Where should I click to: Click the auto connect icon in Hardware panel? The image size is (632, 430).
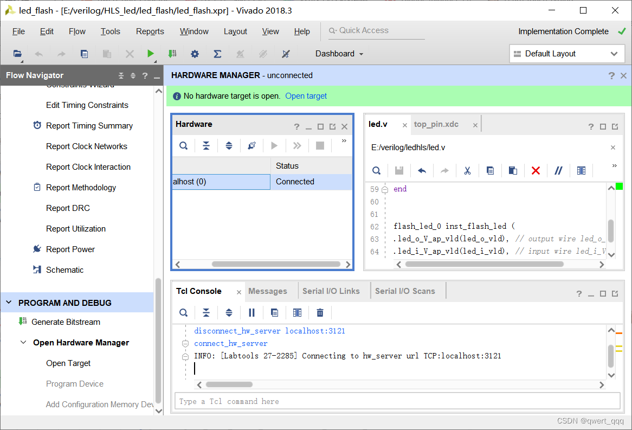pos(251,146)
